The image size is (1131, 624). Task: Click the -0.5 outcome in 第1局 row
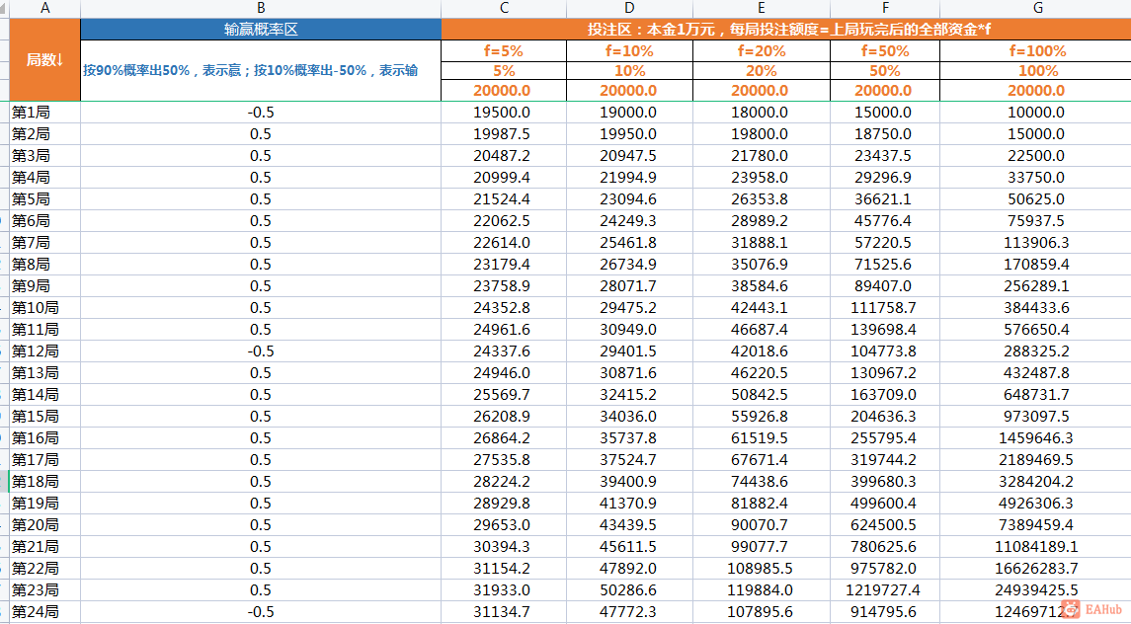261,113
